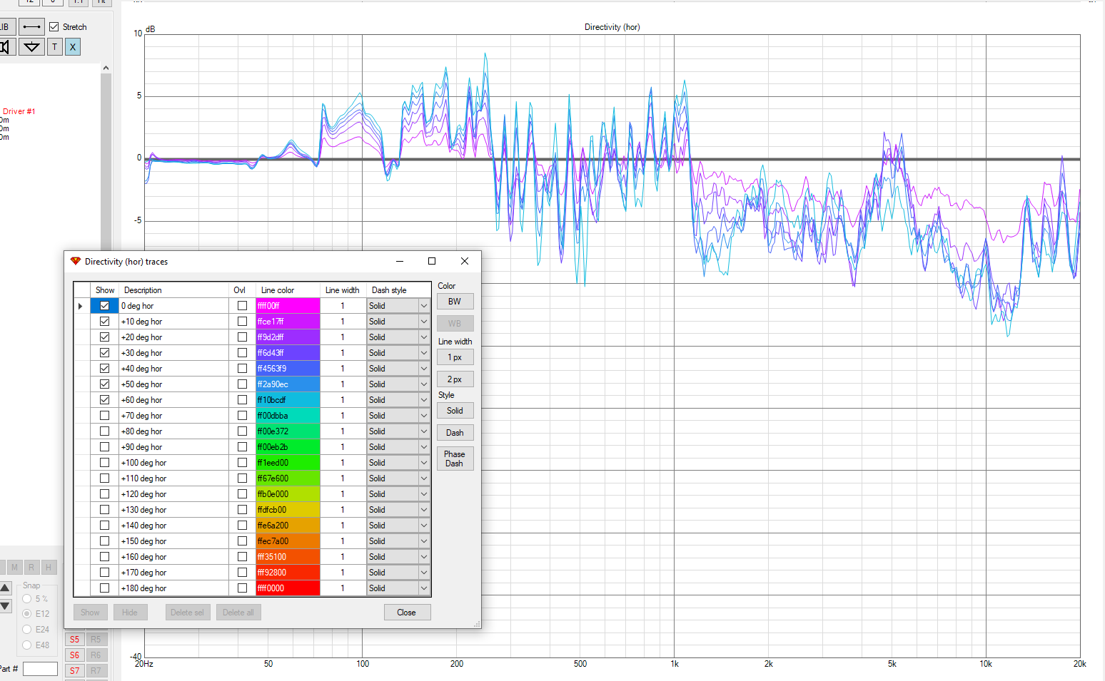Click the S5 button
Viewport: 1105px width, 681px height.
[75, 640]
